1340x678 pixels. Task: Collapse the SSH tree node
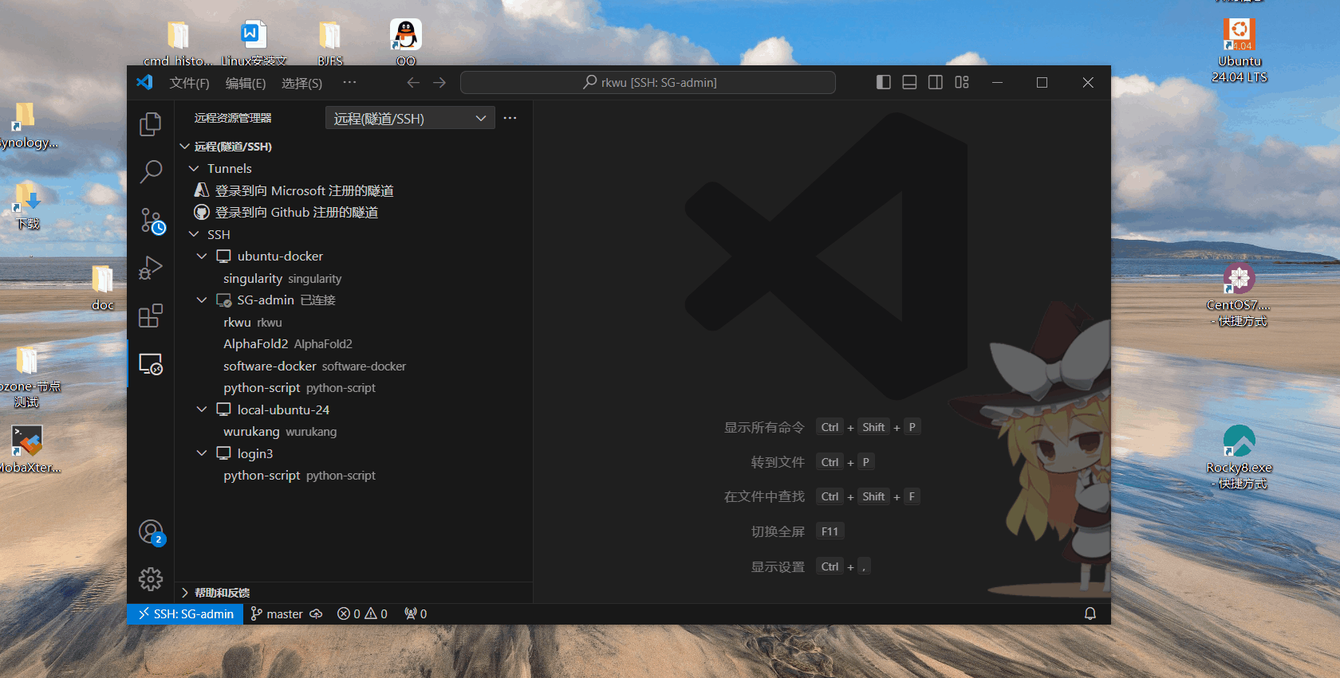pos(194,234)
